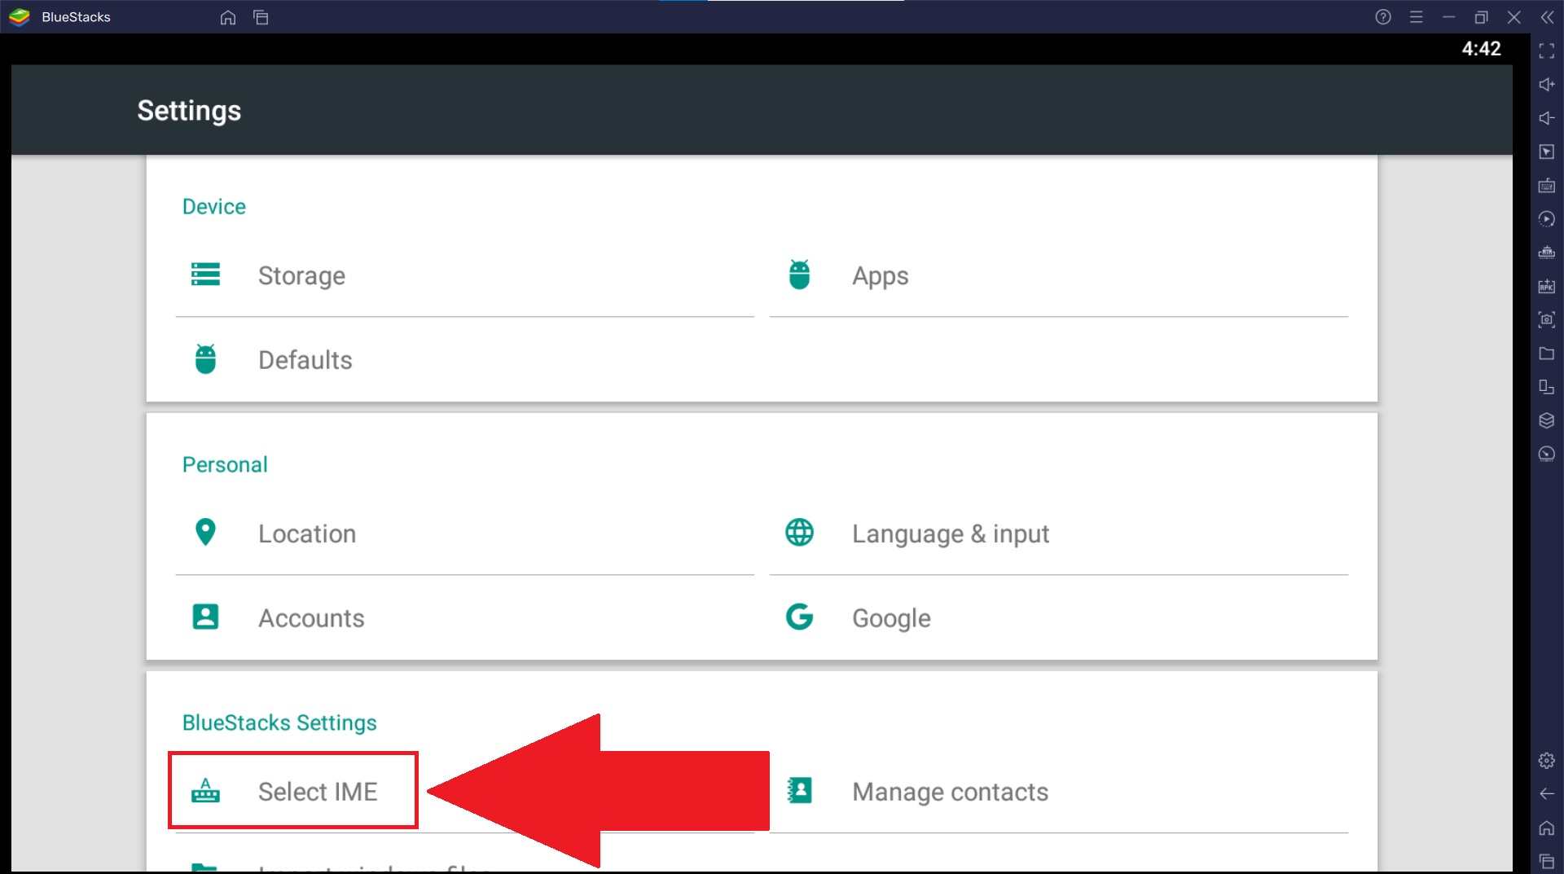Image resolution: width=1564 pixels, height=874 pixels.
Task: Open the Media manager folder icon
Action: tap(1546, 354)
